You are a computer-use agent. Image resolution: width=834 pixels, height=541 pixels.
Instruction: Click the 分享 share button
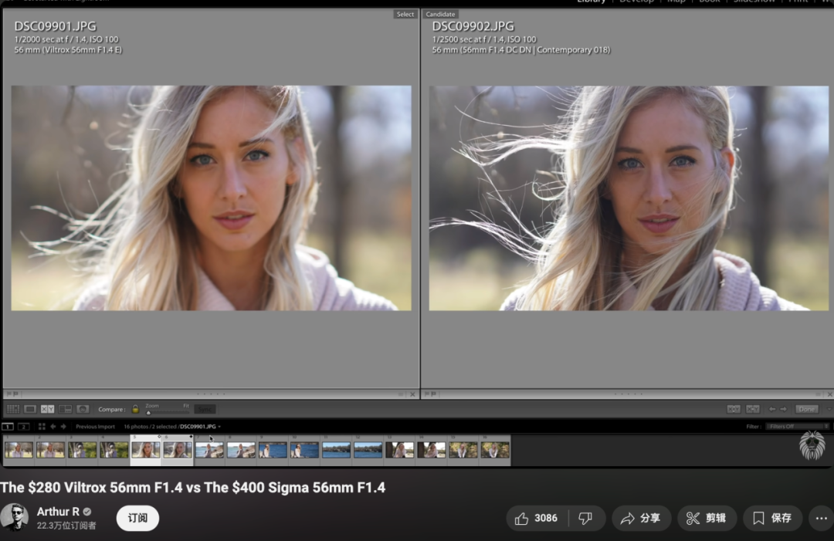[x=641, y=518]
